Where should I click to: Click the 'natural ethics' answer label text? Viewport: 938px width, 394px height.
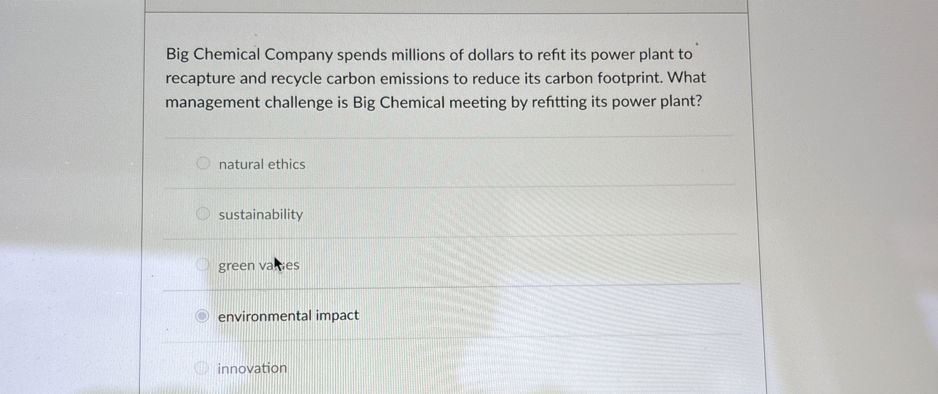(262, 164)
